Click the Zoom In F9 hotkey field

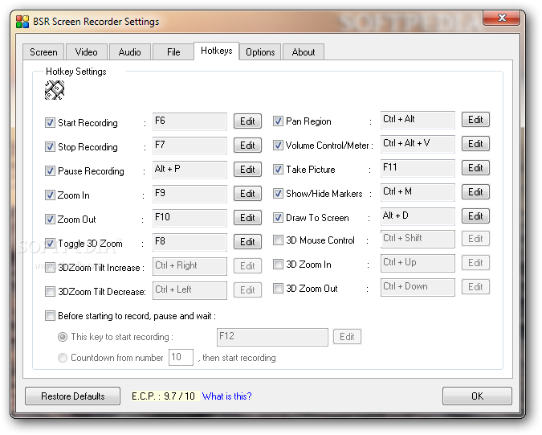pyautogui.click(x=189, y=194)
